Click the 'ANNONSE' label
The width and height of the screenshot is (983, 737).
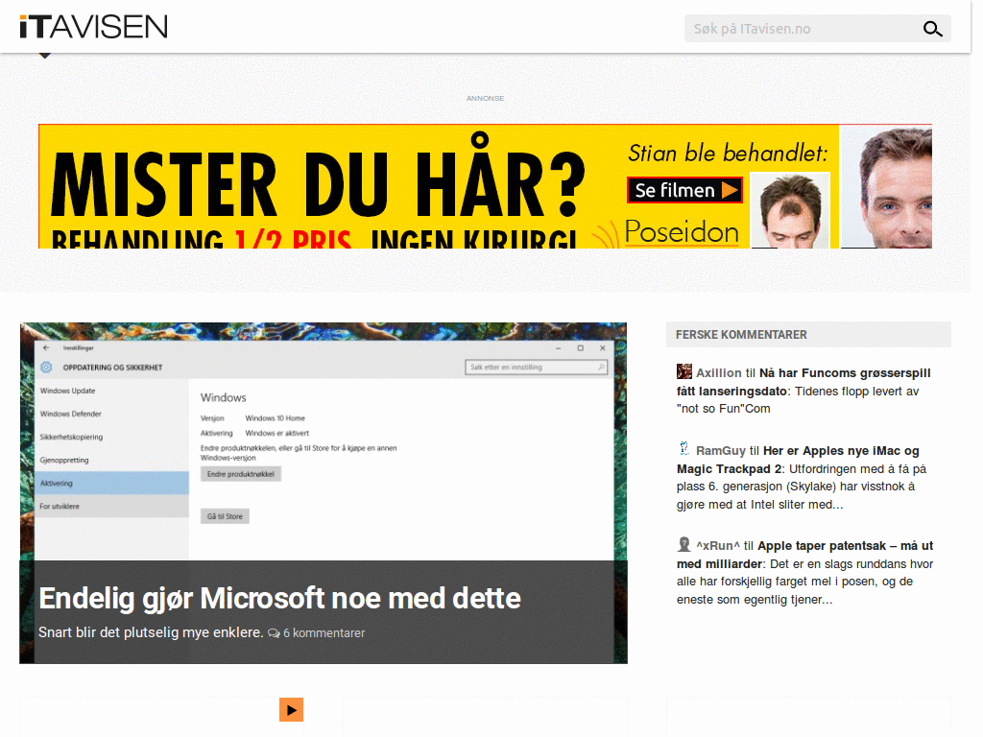click(x=485, y=99)
